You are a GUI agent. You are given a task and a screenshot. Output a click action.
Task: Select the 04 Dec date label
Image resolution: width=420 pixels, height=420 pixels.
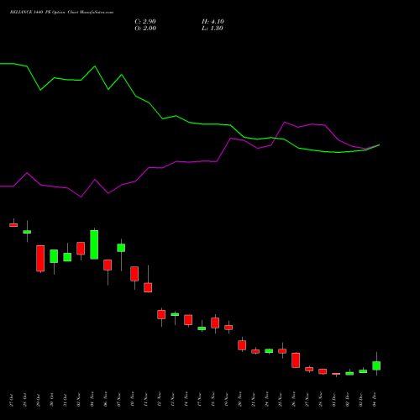pos(375,400)
